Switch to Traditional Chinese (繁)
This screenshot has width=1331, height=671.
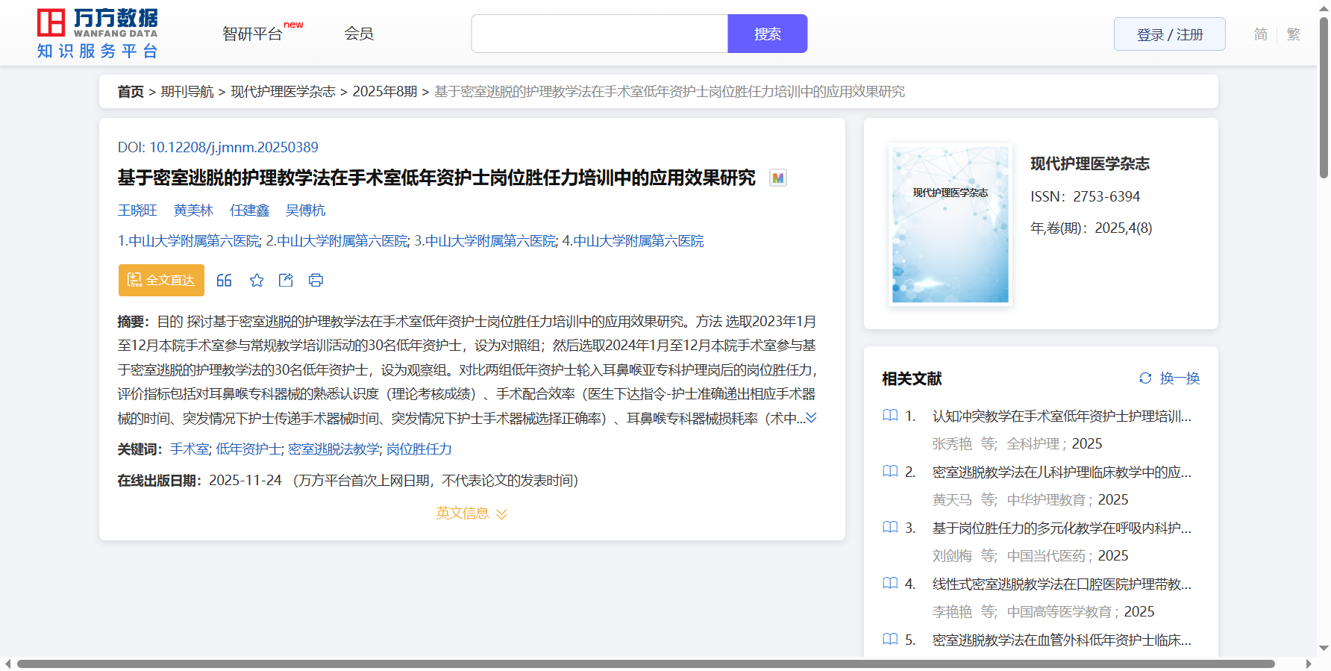pyautogui.click(x=1294, y=34)
